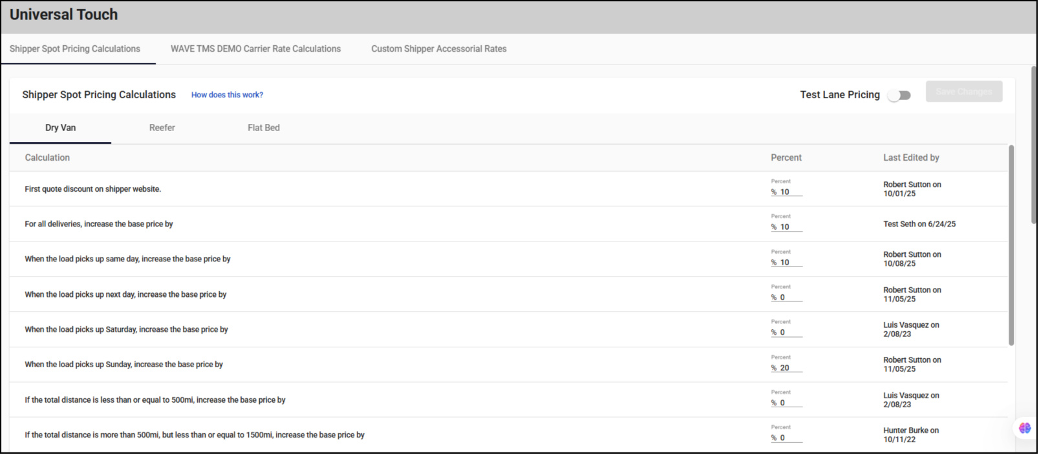Select the Dry Van equipment tab
The width and height of the screenshot is (1039, 455).
pos(60,128)
